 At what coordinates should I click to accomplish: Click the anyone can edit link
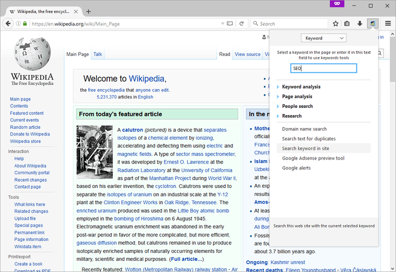(152, 90)
